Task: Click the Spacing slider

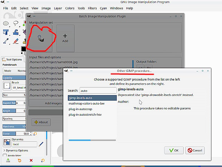Action: (x=14, y=118)
